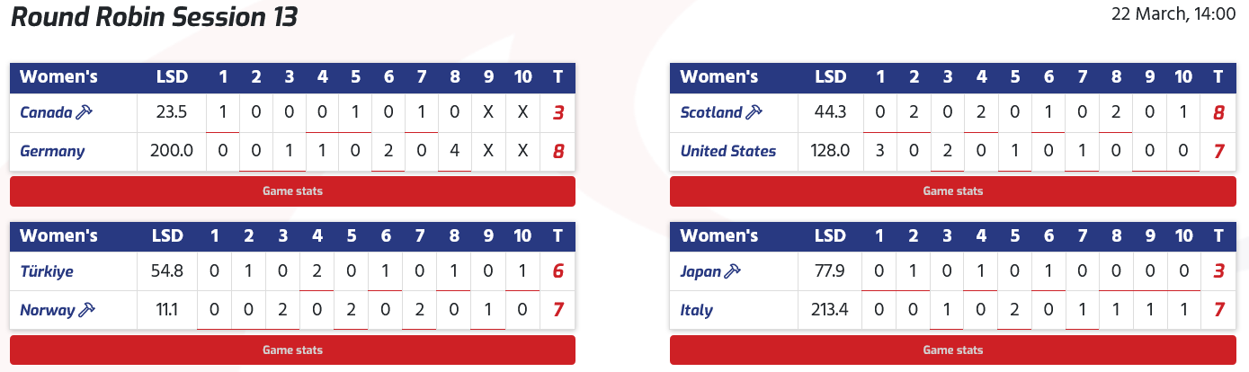This screenshot has width=1249, height=372.
Task: Select the Scotland team name
Action: [711, 112]
